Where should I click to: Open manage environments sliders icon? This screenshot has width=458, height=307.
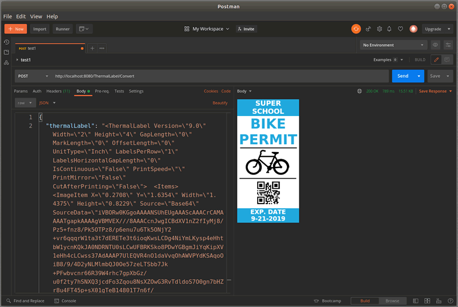tap(448, 45)
